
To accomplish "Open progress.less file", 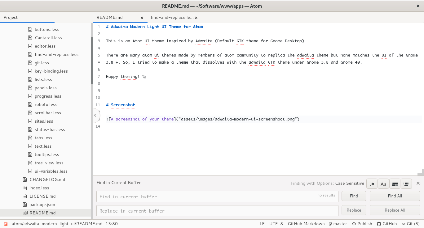I will 48,96.
